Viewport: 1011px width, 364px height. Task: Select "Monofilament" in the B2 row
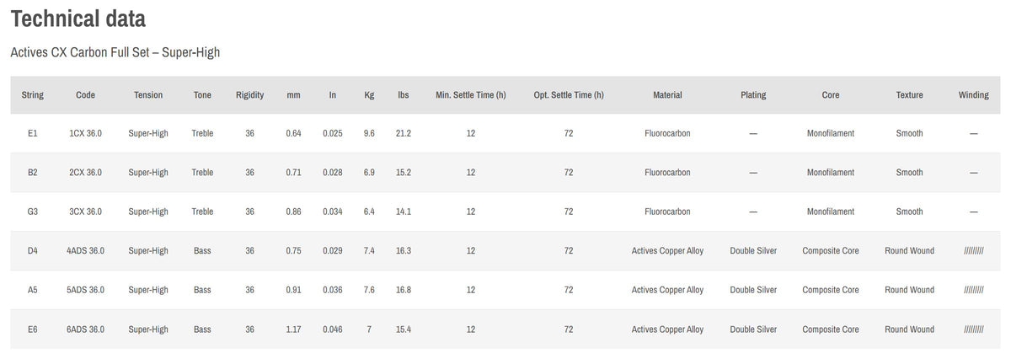click(x=831, y=173)
